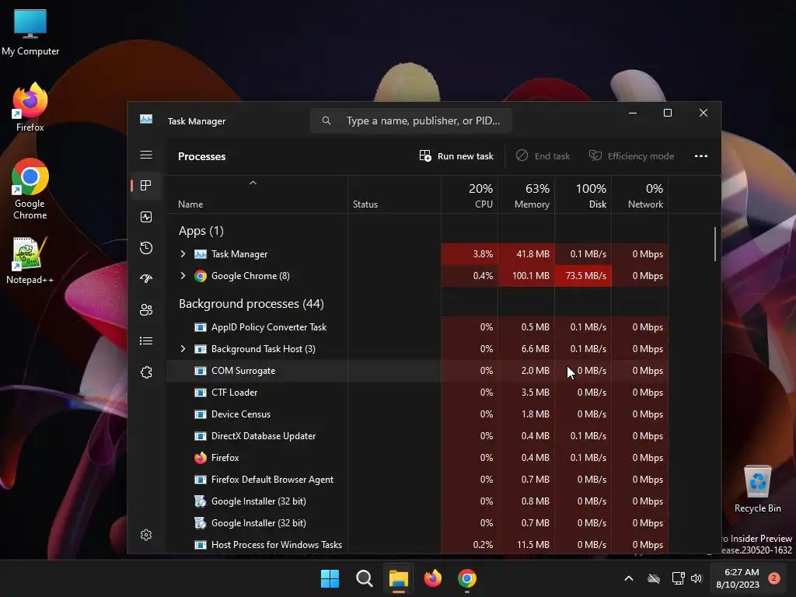
Task: Open the network status tray icon
Action: [x=678, y=578]
